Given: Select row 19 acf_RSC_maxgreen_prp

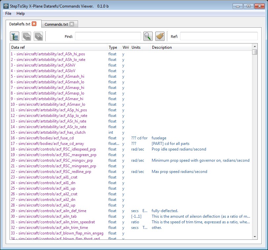Looking at the screenshot, I should click(131, 155).
